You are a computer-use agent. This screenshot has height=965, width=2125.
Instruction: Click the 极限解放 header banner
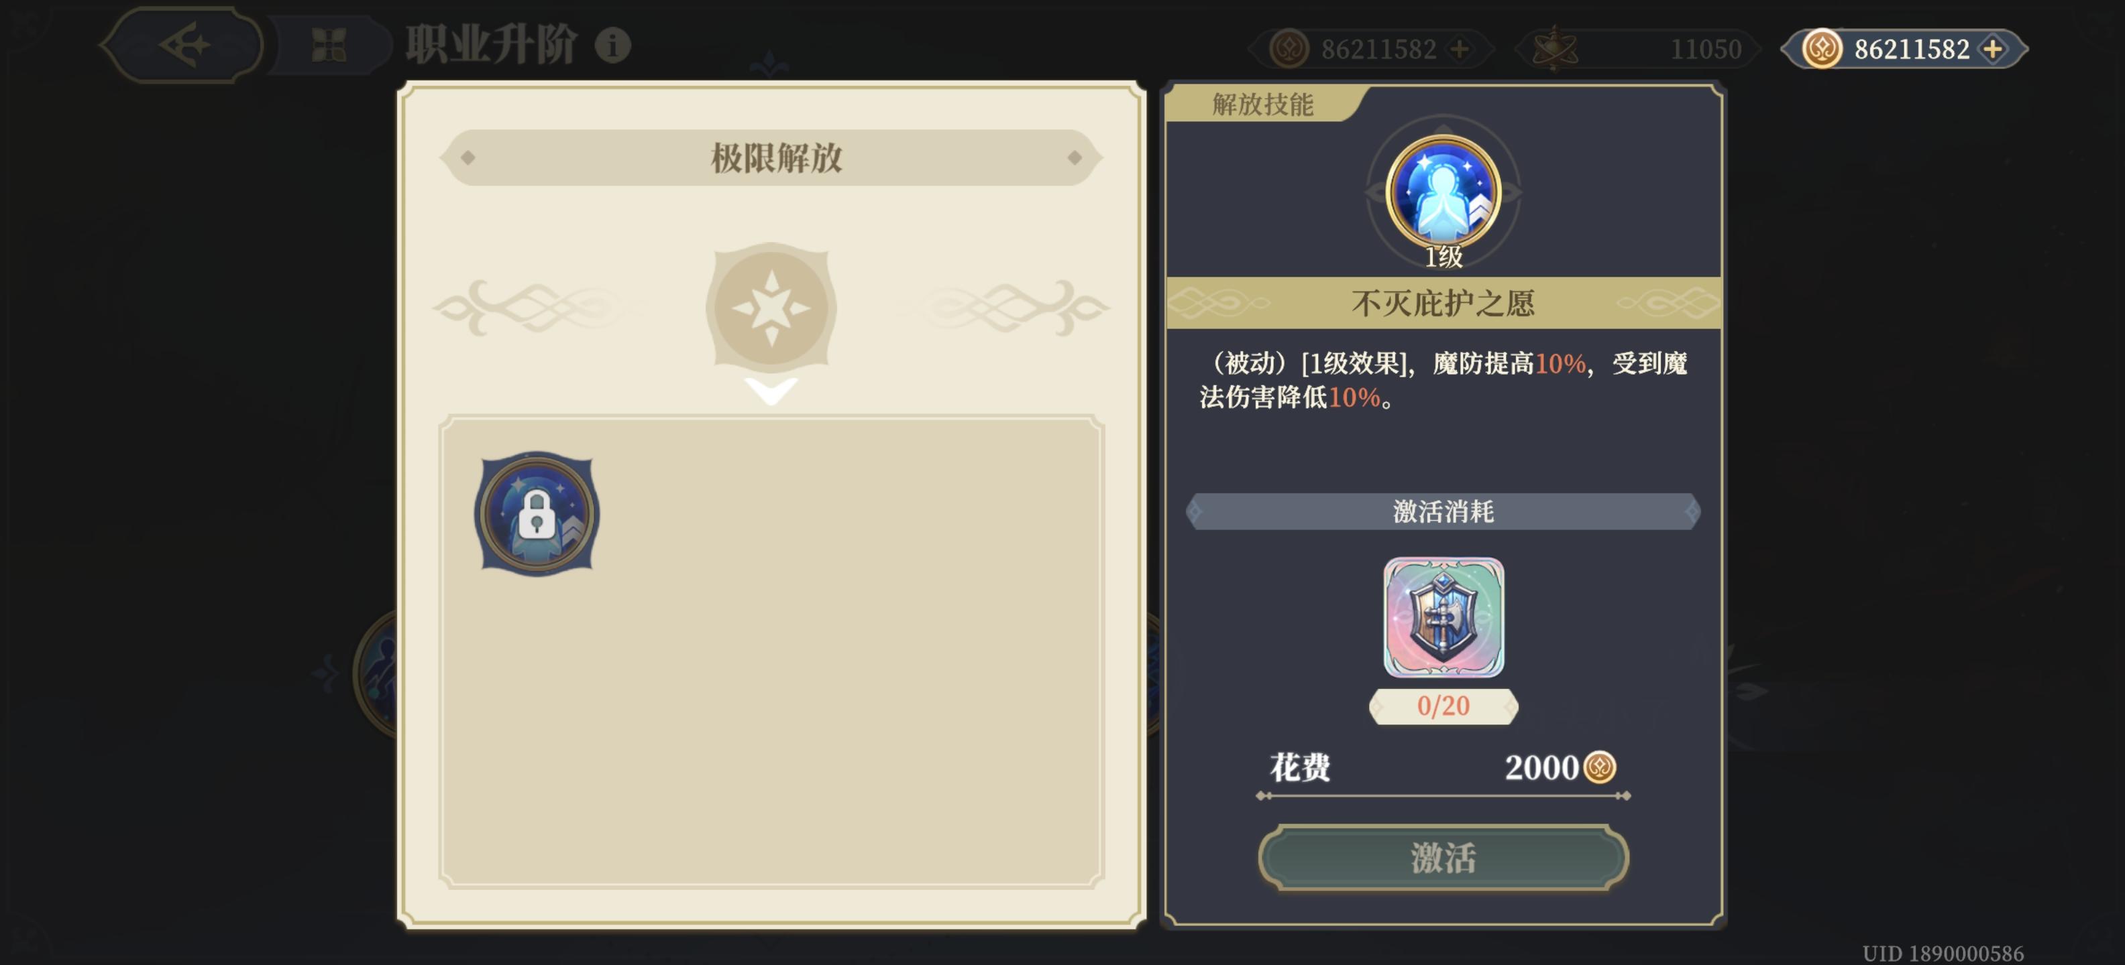tap(771, 157)
